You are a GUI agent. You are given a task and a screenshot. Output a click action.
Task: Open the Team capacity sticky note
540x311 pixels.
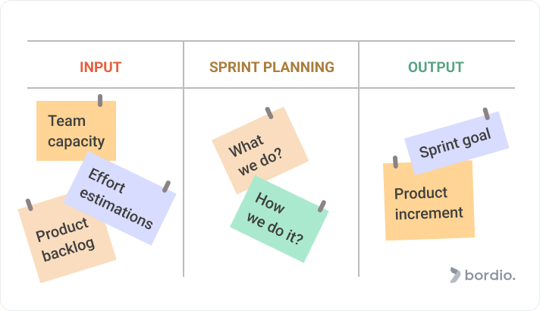76,131
